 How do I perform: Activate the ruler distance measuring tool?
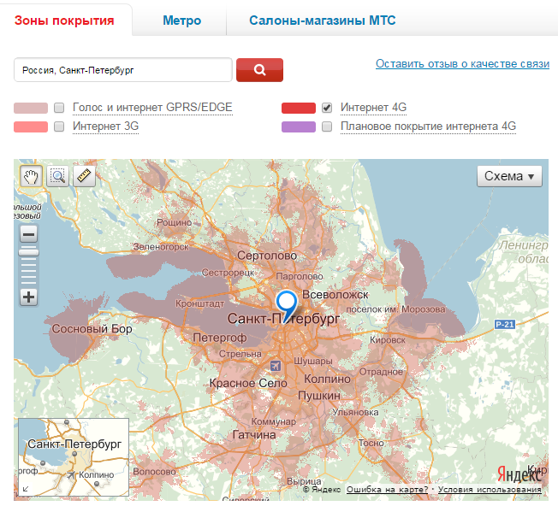click(x=83, y=177)
